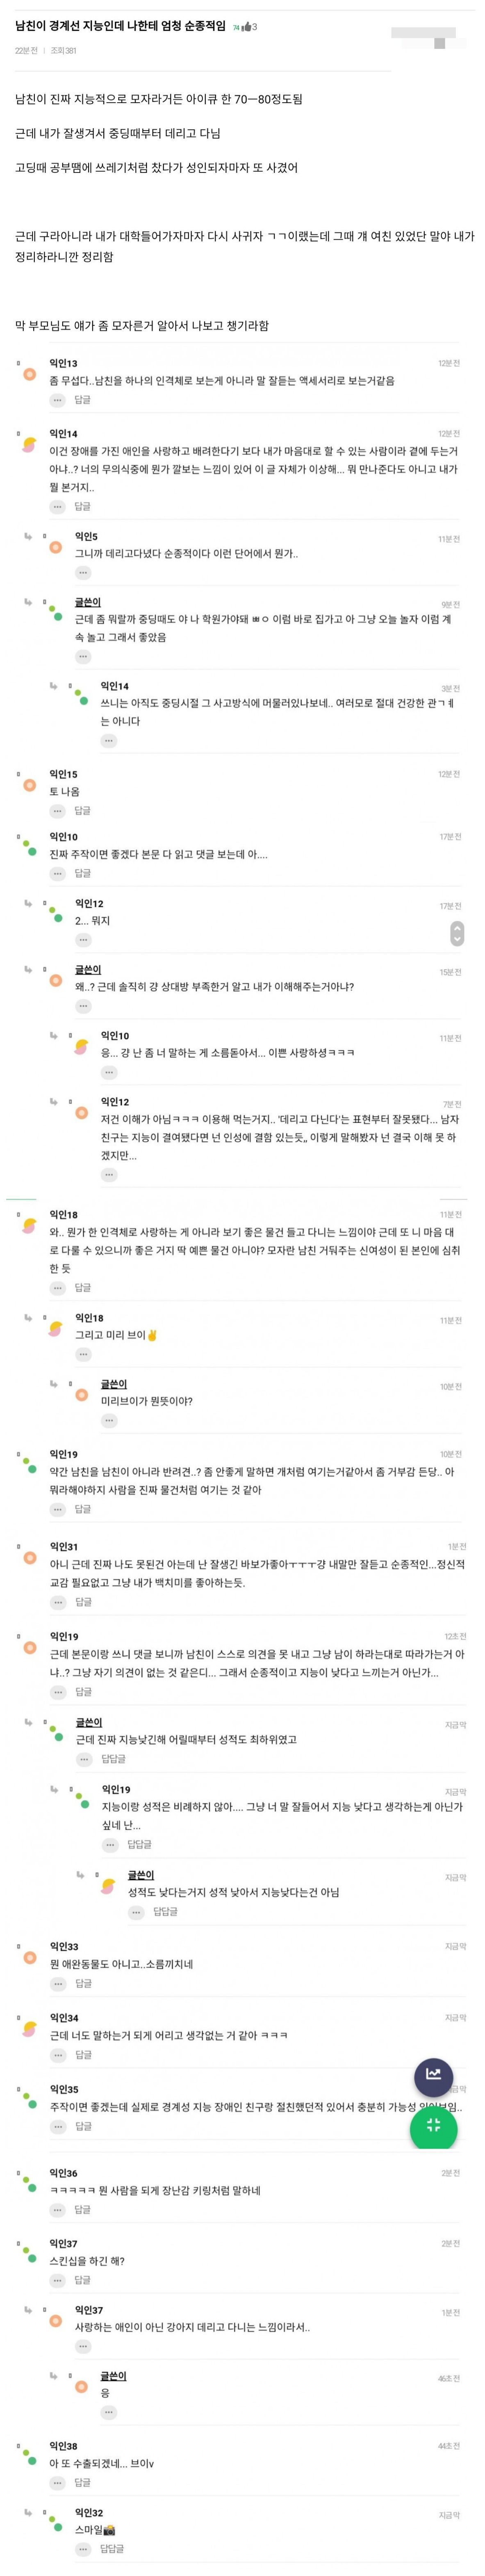Open more options on 익인33's comment
The height and width of the screenshot is (2576, 485).
tap(58, 1983)
